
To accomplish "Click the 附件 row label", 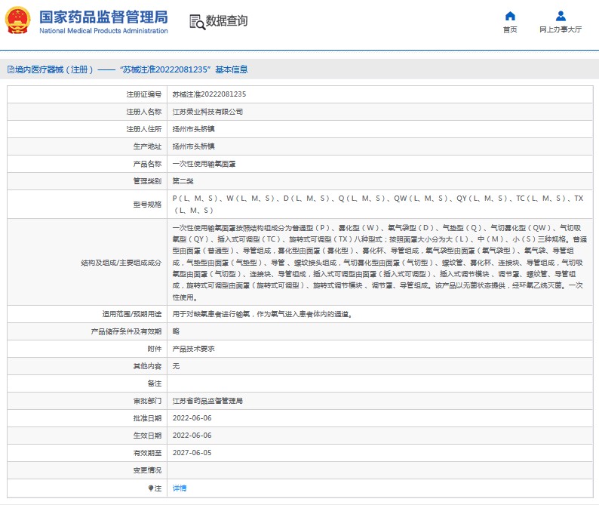I will pos(155,349).
